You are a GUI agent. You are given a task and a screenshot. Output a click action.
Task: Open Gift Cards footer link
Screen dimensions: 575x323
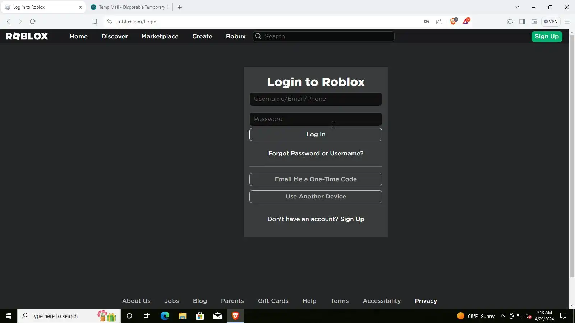pos(273,301)
